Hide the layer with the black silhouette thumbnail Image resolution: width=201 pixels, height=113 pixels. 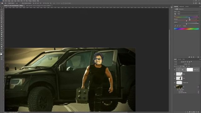175,78
